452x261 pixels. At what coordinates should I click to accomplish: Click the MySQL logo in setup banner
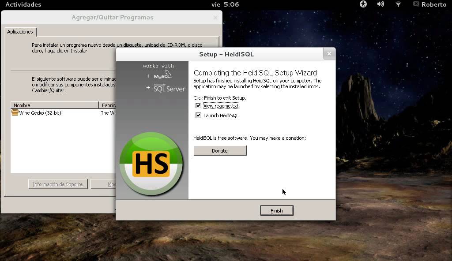click(x=162, y=75)
